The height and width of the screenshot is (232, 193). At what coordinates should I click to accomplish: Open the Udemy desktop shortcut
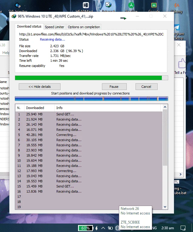(x=177, y=6)
